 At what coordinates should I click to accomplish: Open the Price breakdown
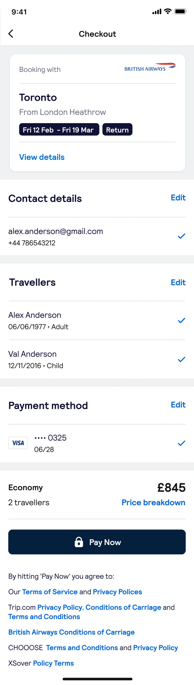(153, 503)
